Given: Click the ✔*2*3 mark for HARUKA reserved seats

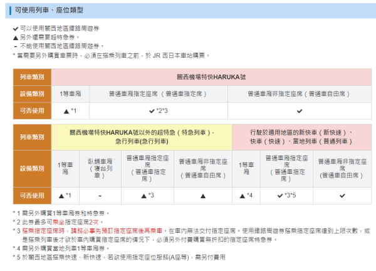Looking at the screenshot, I should pyautogui.click(x=159, y=111).
